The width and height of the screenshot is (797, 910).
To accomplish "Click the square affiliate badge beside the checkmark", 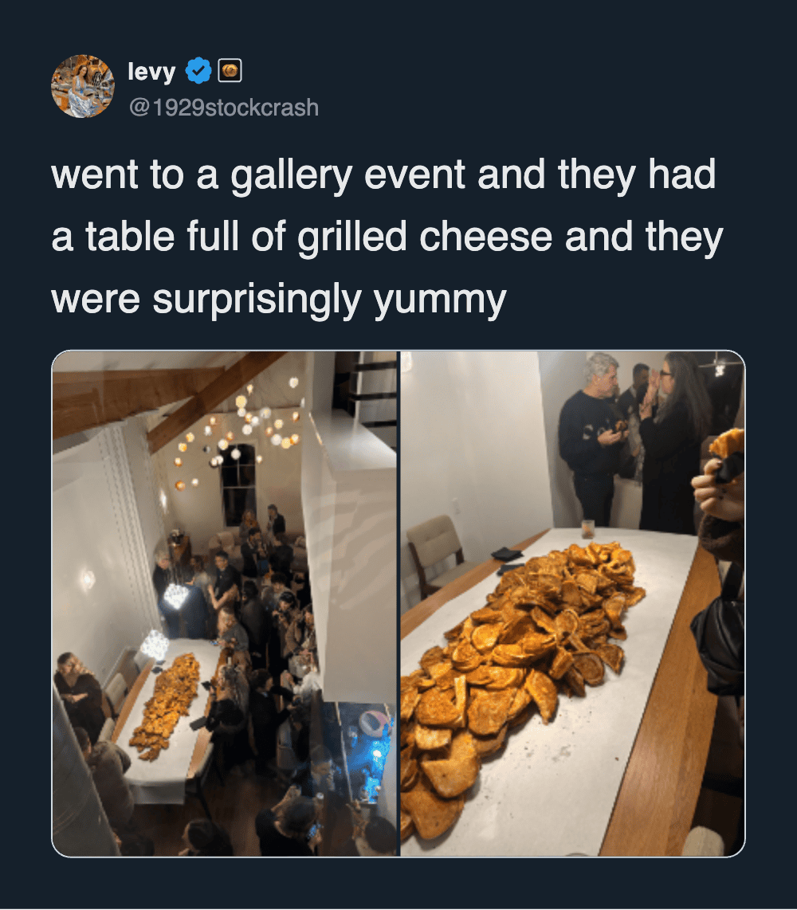I will pos(230,71).
